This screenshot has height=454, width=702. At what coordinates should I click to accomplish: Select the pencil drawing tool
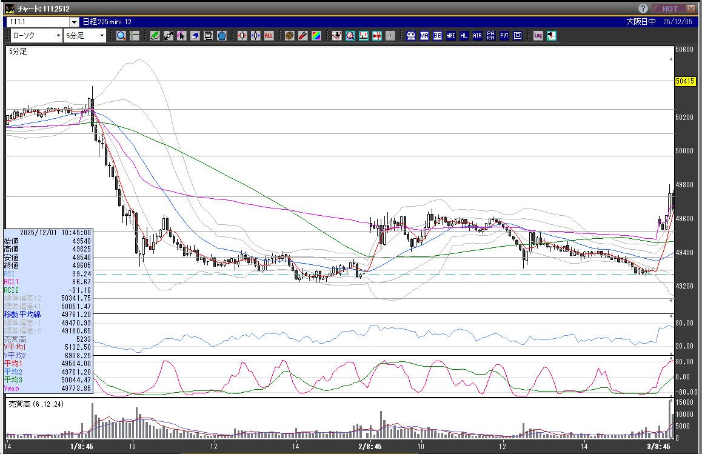155,36
